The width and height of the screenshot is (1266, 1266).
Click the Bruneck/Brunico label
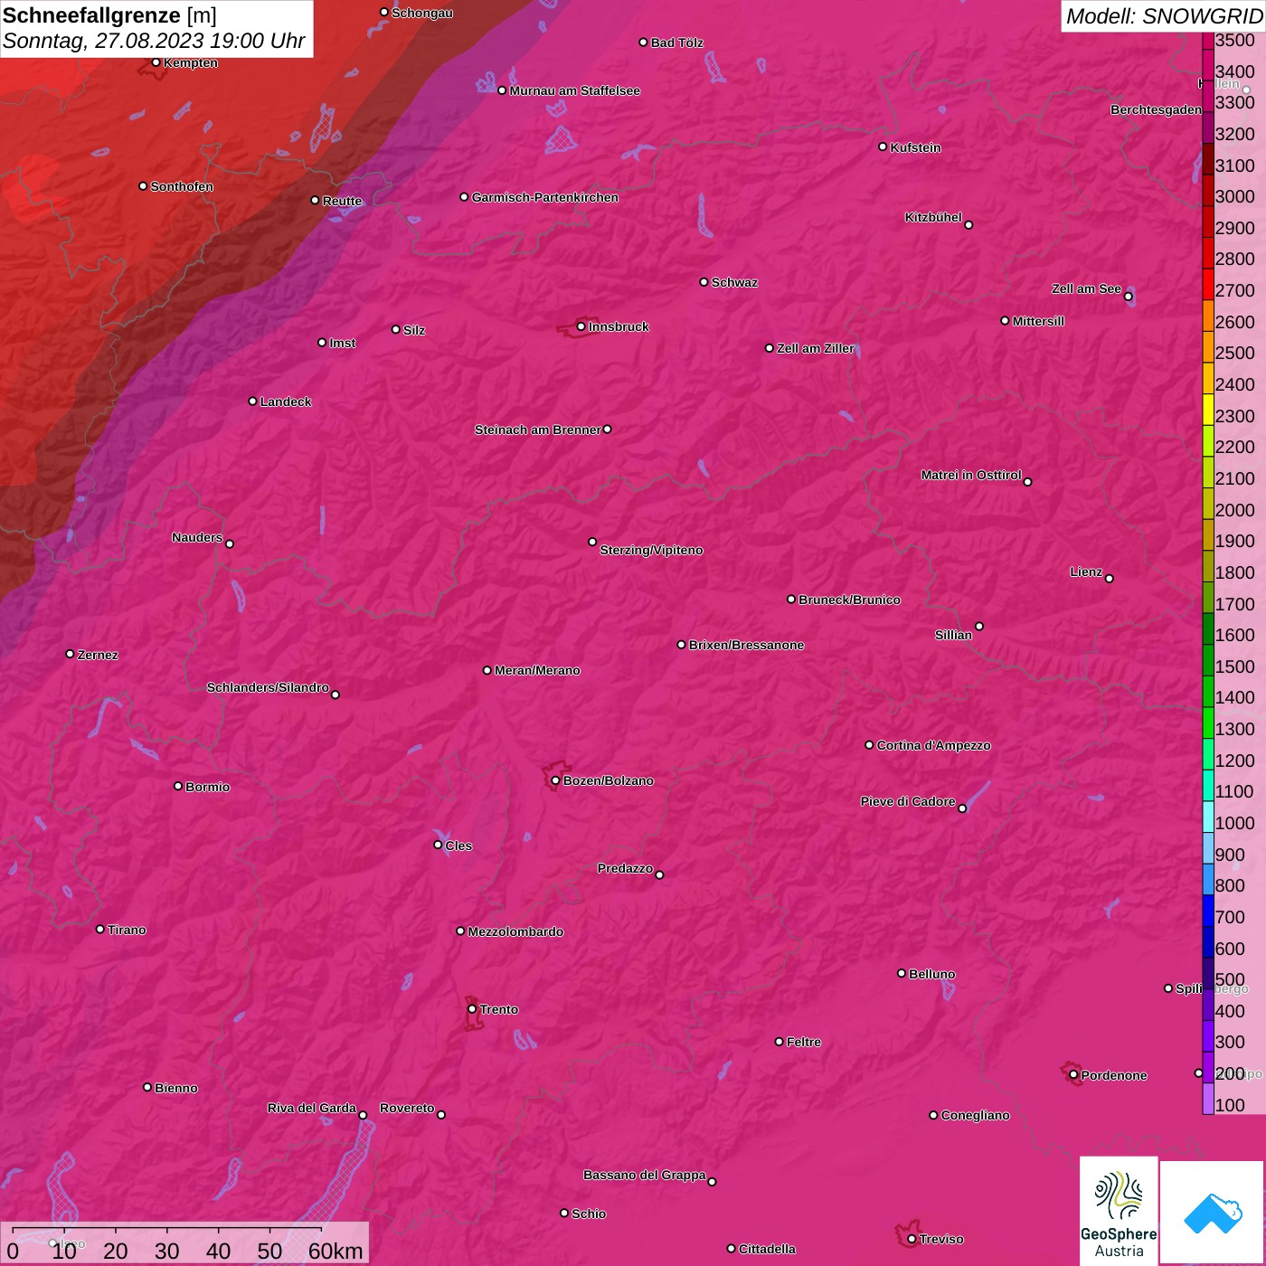(x=849, y=600)
